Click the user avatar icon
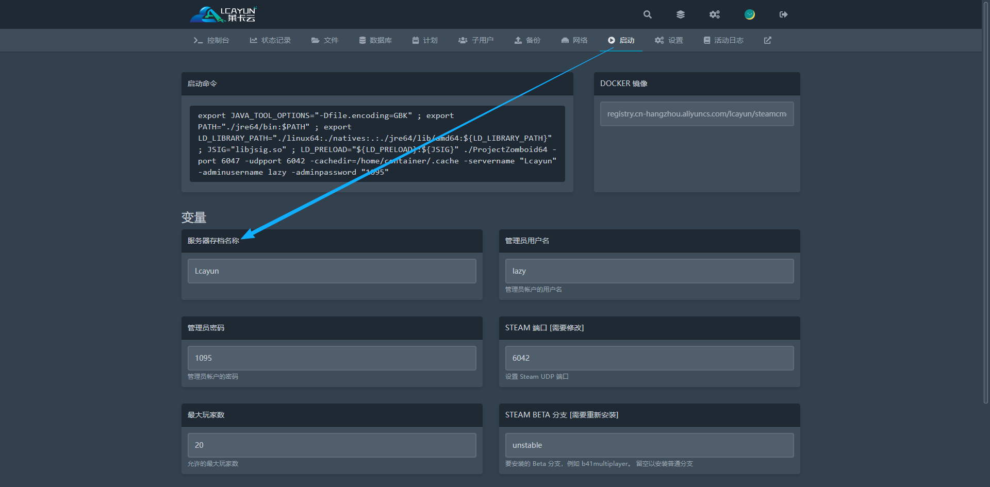The image size is (990, 487). [x=750, y=14]
